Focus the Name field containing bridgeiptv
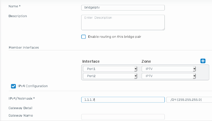The width and height of the screenshot is (212, 121). click(x=123, y=8)
